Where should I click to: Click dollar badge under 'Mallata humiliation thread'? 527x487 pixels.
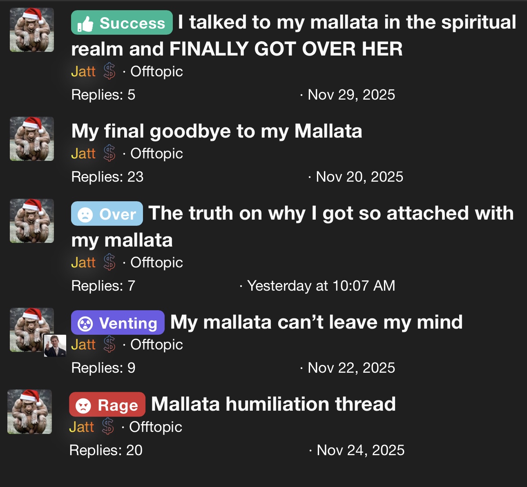pos(108,427)
